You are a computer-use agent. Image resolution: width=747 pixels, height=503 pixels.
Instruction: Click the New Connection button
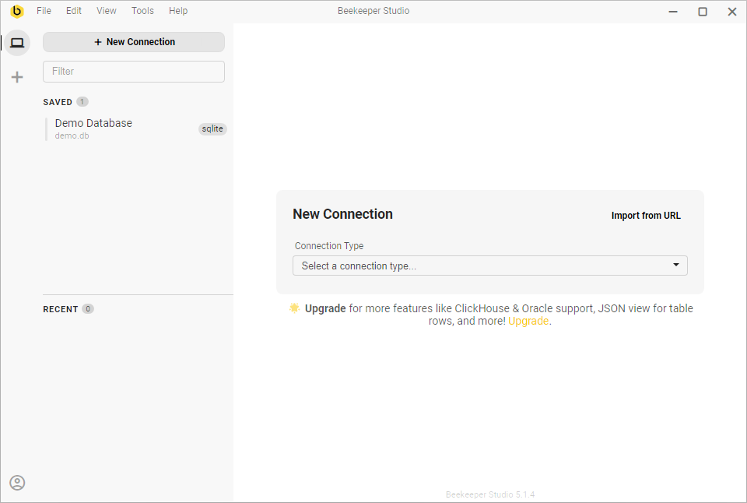coord(134,42)
